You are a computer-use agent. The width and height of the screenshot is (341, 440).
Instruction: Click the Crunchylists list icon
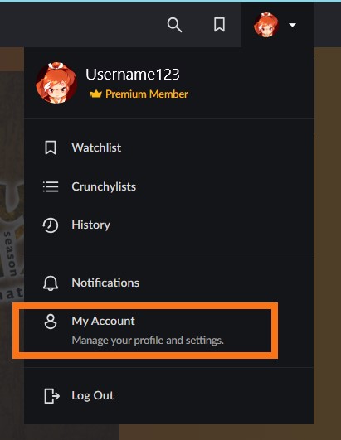click(x=51, y=186)
